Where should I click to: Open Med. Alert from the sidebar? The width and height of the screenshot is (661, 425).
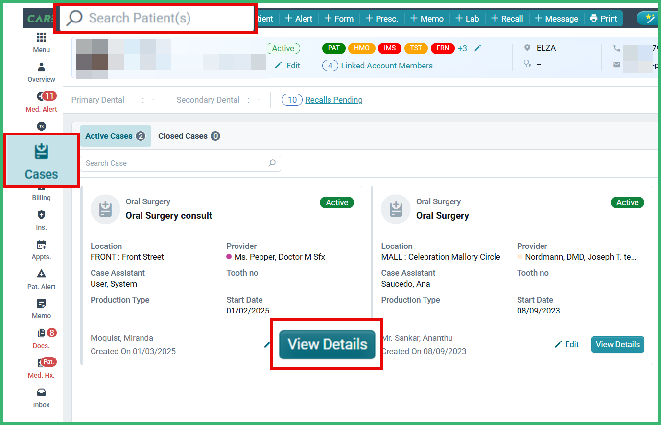[x=41, y=102]
